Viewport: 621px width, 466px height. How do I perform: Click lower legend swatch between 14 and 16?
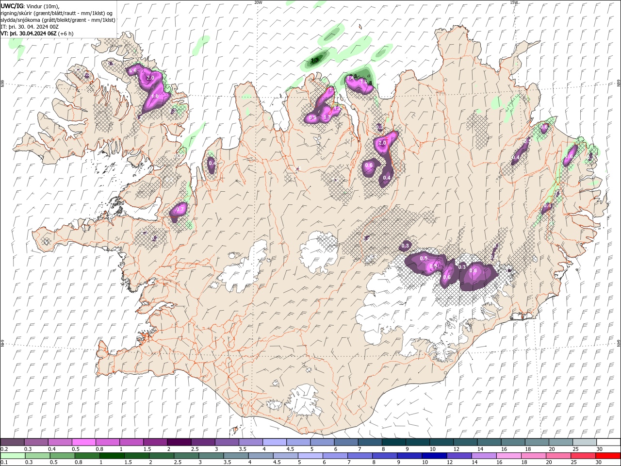click(484, 456)
